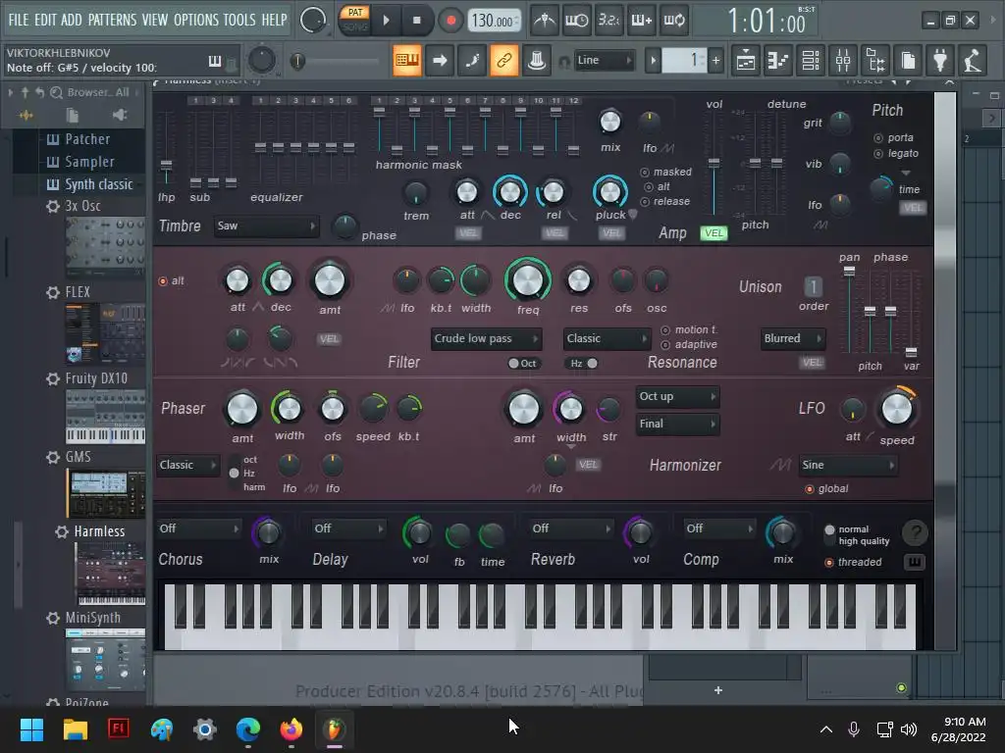Click the pluck VEL button

[611, 233]
